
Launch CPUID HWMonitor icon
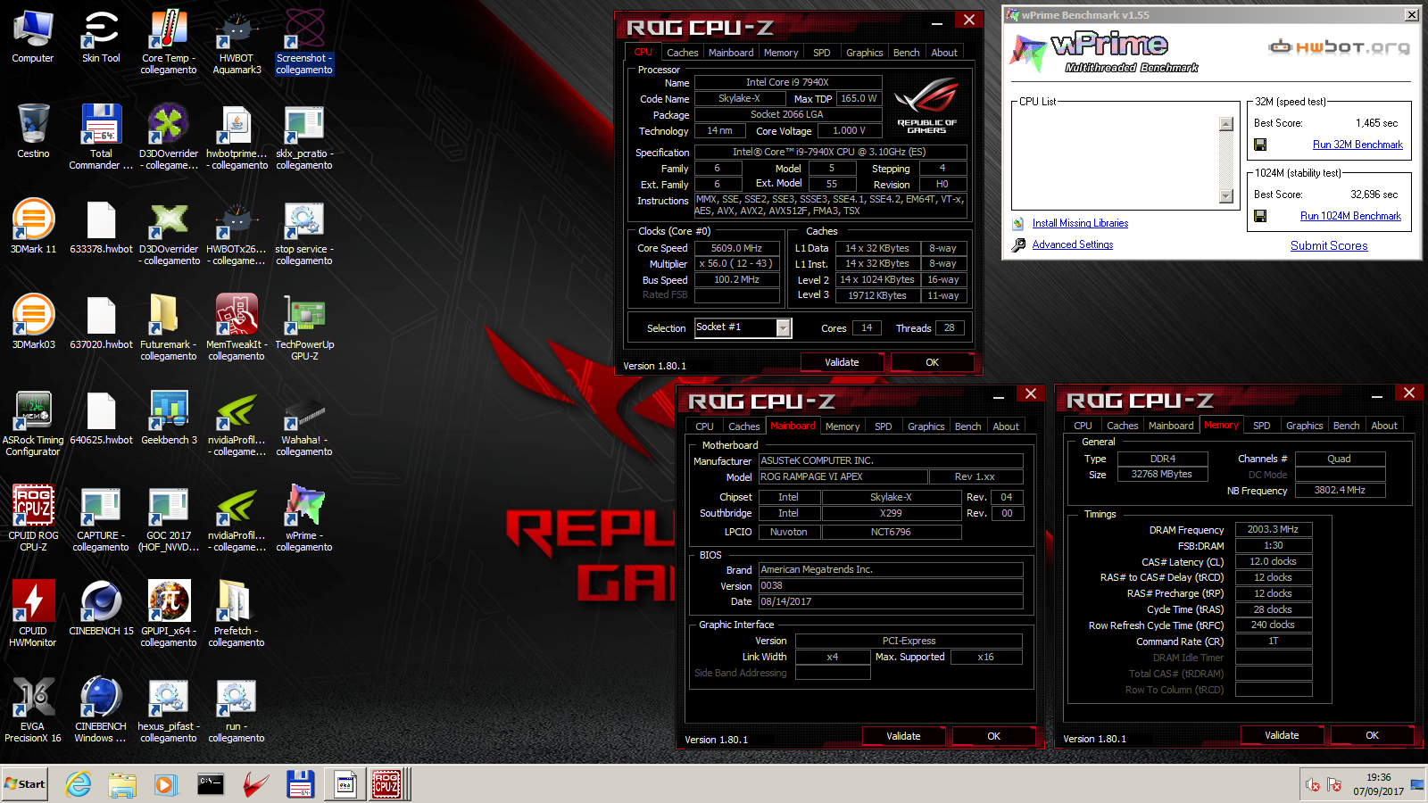click(x=33, y=614)
